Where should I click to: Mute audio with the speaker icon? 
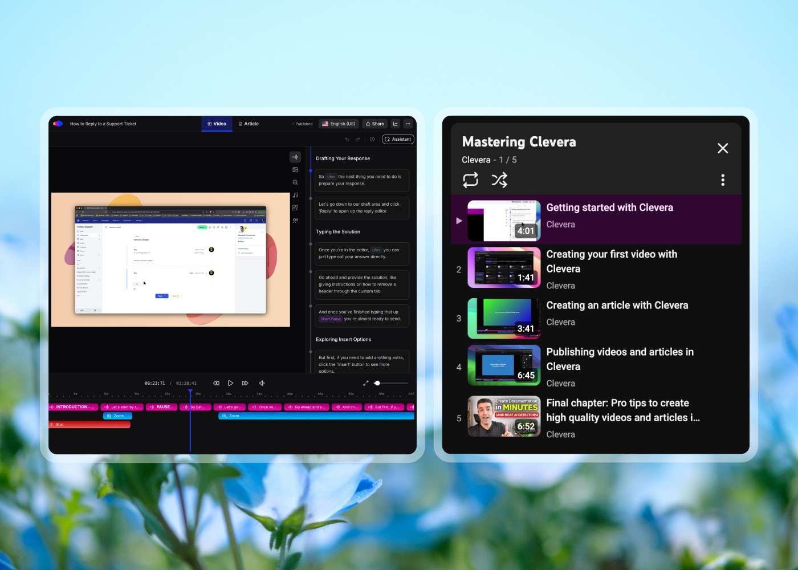pos(262,383)
